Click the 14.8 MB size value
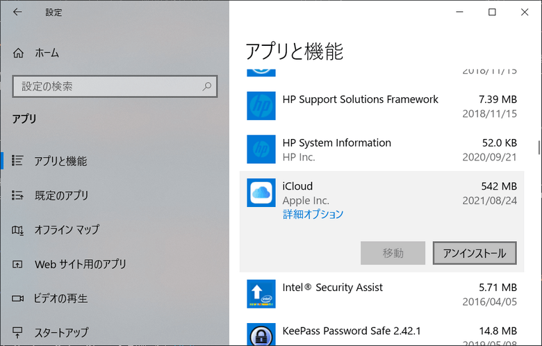542x346 pixels. 498,331
